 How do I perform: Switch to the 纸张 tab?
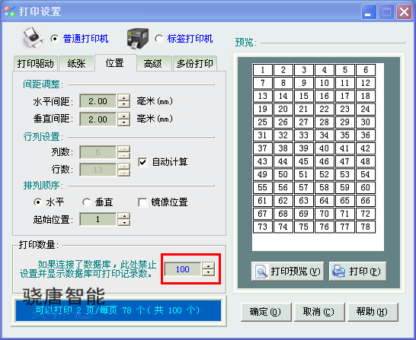click(x=76, y=64)
